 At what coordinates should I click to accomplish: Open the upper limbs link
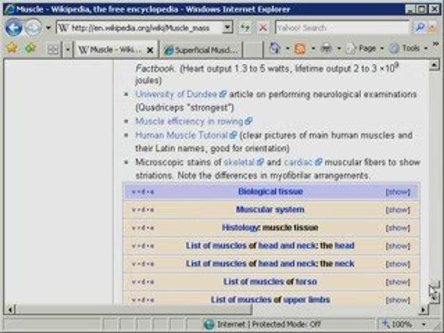(x=306, y=300)
